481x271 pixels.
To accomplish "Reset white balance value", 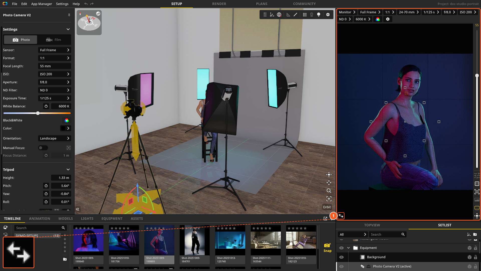I will click(46, 106).
